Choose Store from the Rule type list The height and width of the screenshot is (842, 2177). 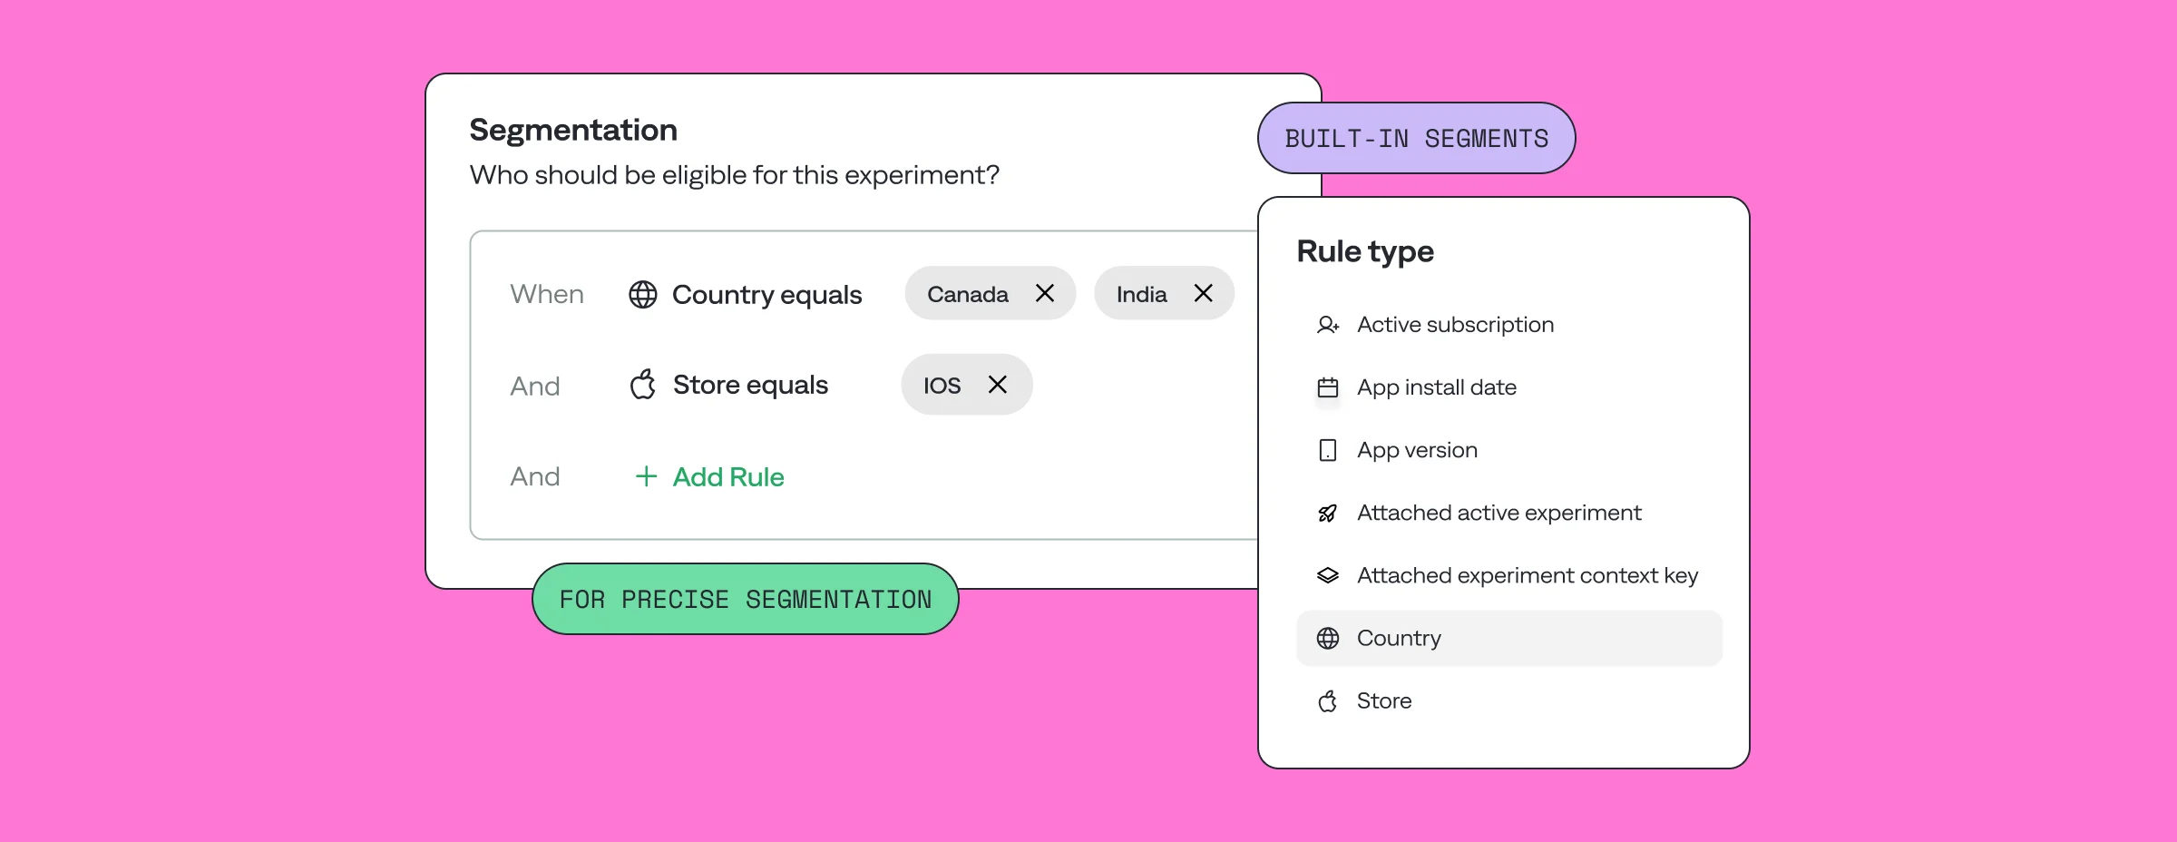click(x=1383, y=700)
